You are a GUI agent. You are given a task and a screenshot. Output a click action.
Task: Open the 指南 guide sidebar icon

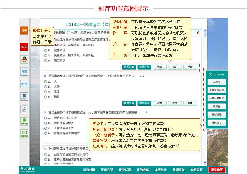24,72
